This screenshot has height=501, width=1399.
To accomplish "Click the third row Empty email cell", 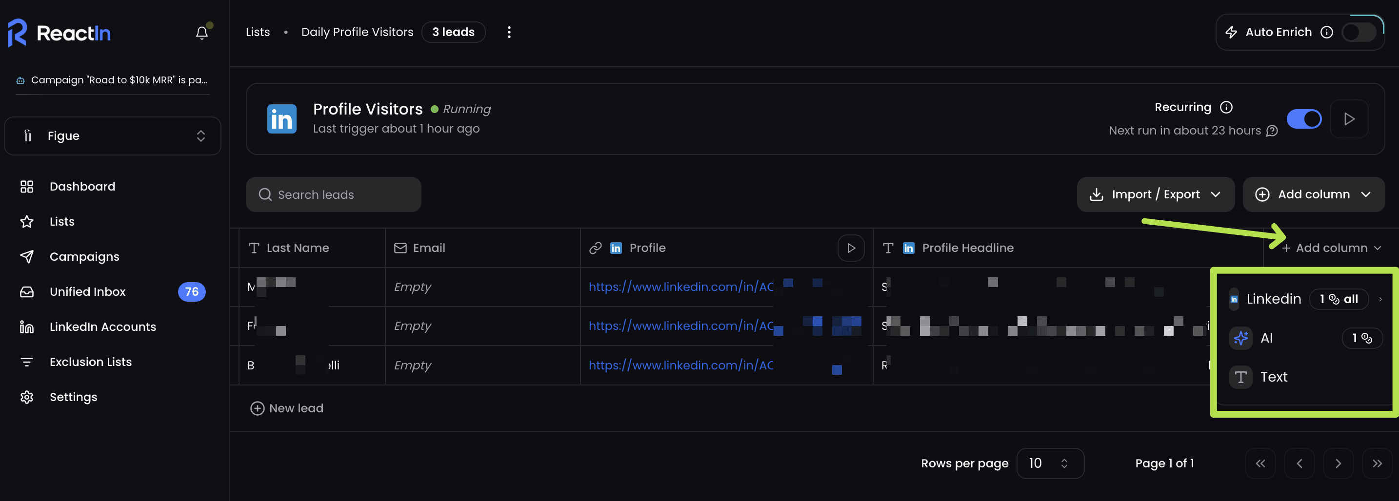I will coord(483,366).
